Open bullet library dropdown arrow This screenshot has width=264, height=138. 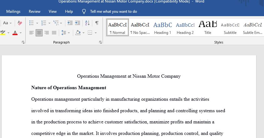(x=37, y=23)
